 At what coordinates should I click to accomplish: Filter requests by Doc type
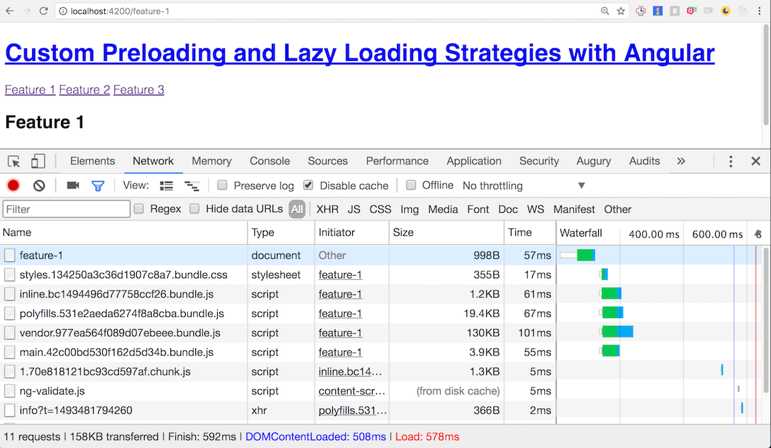pos(508,209)
